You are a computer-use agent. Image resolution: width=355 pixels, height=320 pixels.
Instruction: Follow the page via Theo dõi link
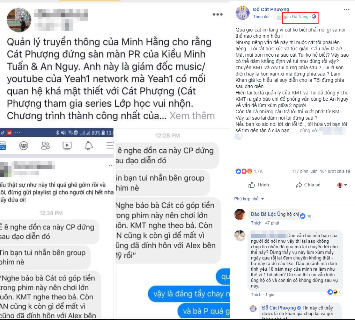261,17
